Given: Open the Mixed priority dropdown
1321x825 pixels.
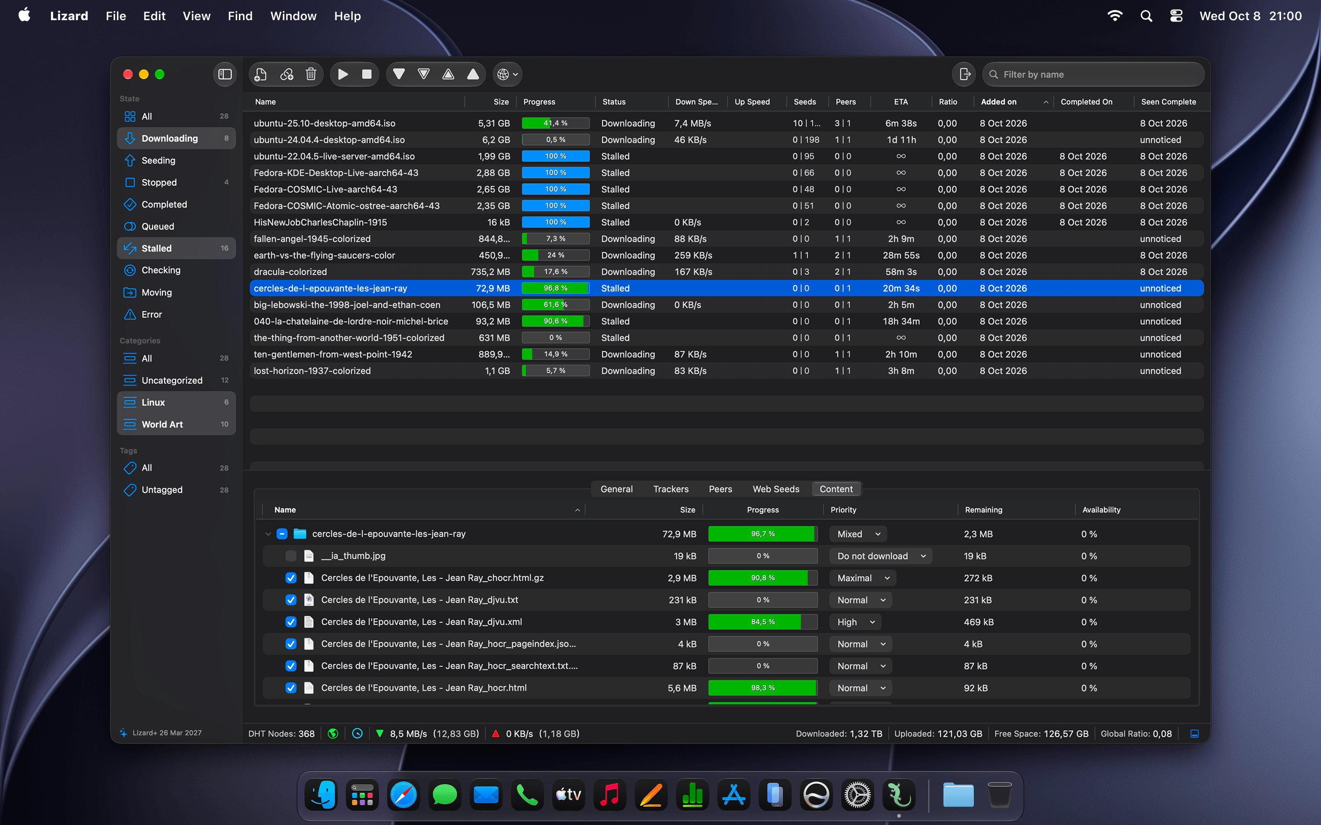Looking at the screenshot, I should pos(858,533).
